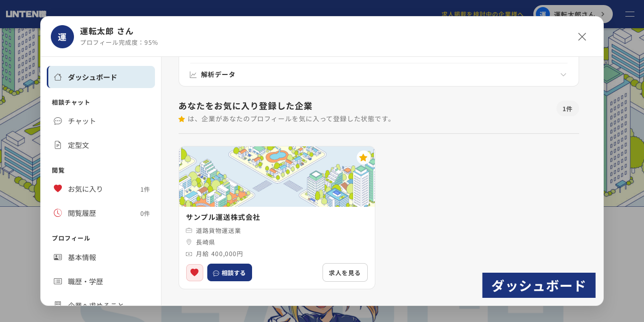Open the 定型文 sidebar item
Viewport: 644px width, 322px height.
point(101,145)
